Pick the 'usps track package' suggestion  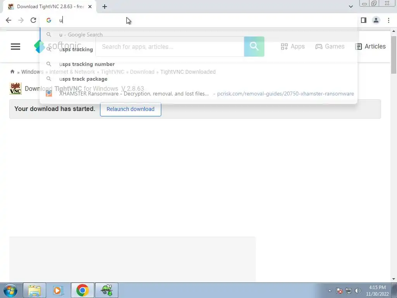199,79
